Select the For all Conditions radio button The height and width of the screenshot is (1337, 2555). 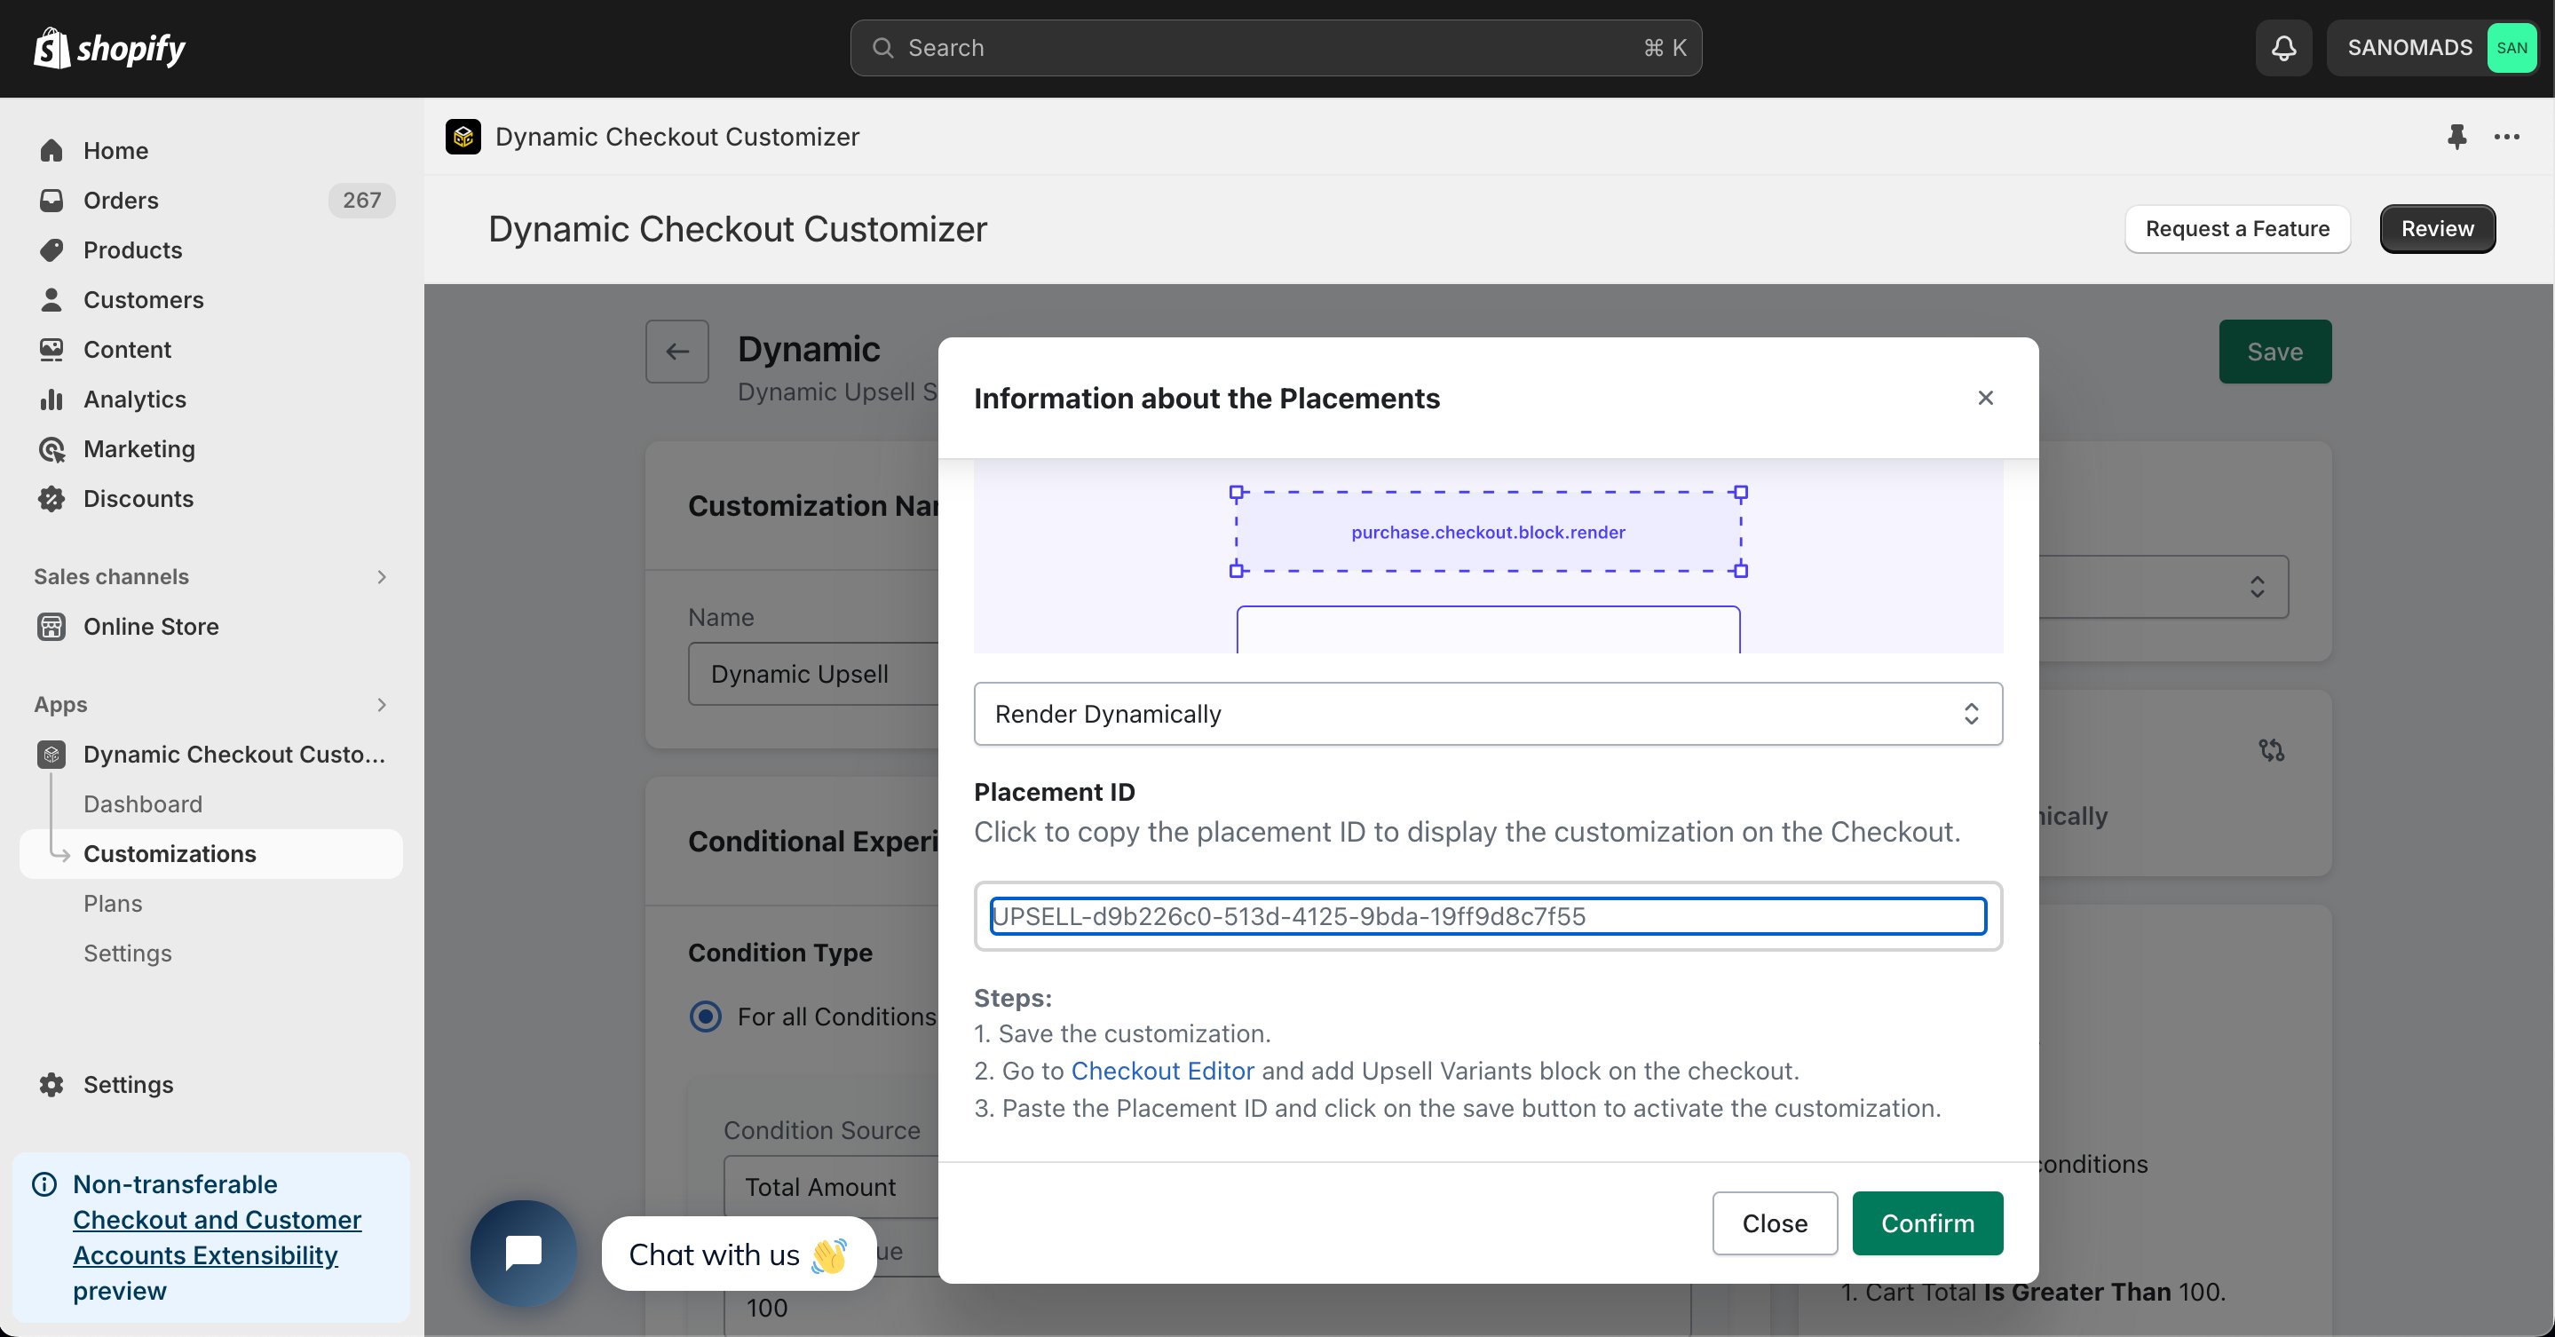point(705,1017)
